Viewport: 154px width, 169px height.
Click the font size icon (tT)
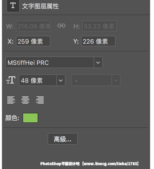[11, 80]
